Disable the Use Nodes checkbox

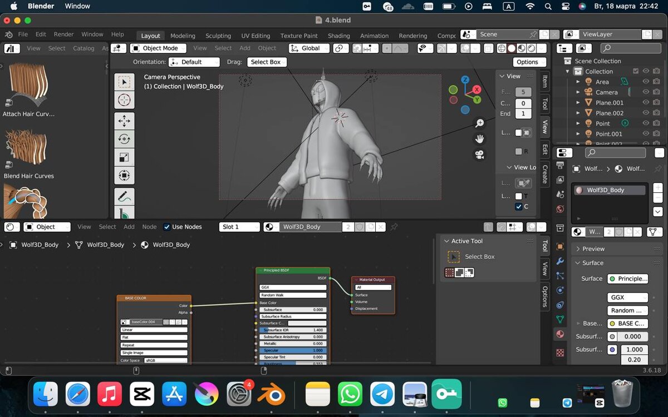click(x=167, y=227)
